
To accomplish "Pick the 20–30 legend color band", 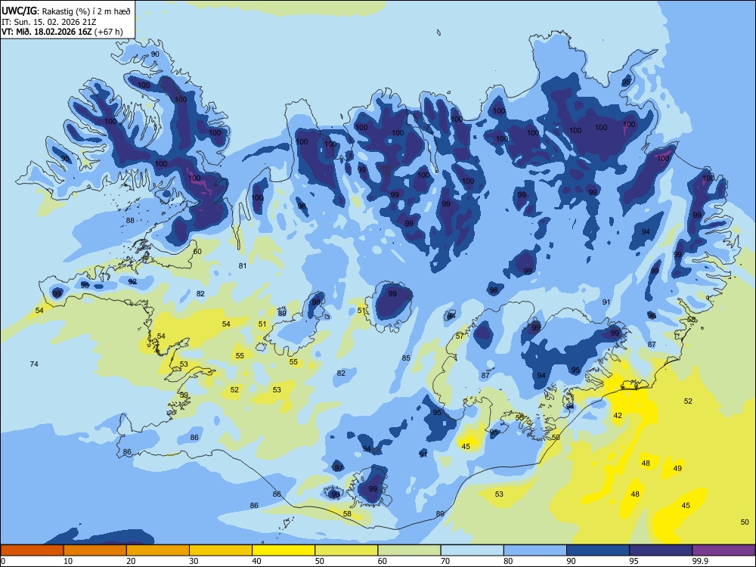I will click(158, 550).
